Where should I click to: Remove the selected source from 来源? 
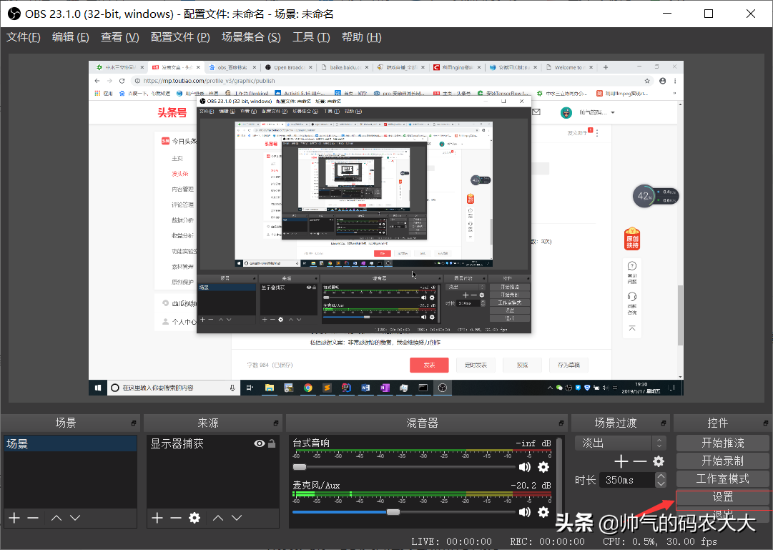[x=176, y=518]
